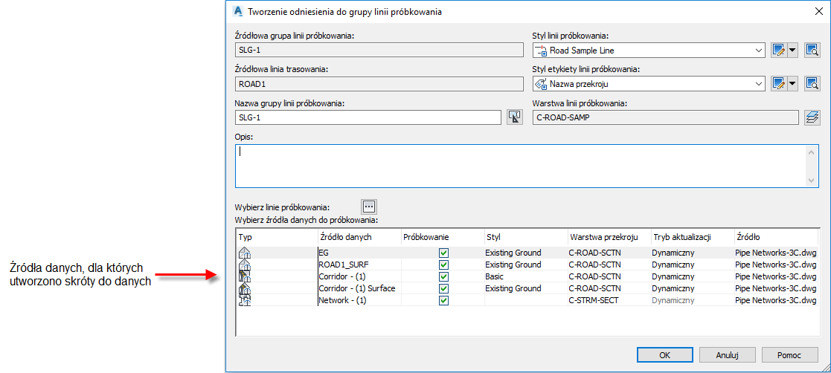Click edit style icon for sample line style
The image size is (831, 373).
coord(779,51)
